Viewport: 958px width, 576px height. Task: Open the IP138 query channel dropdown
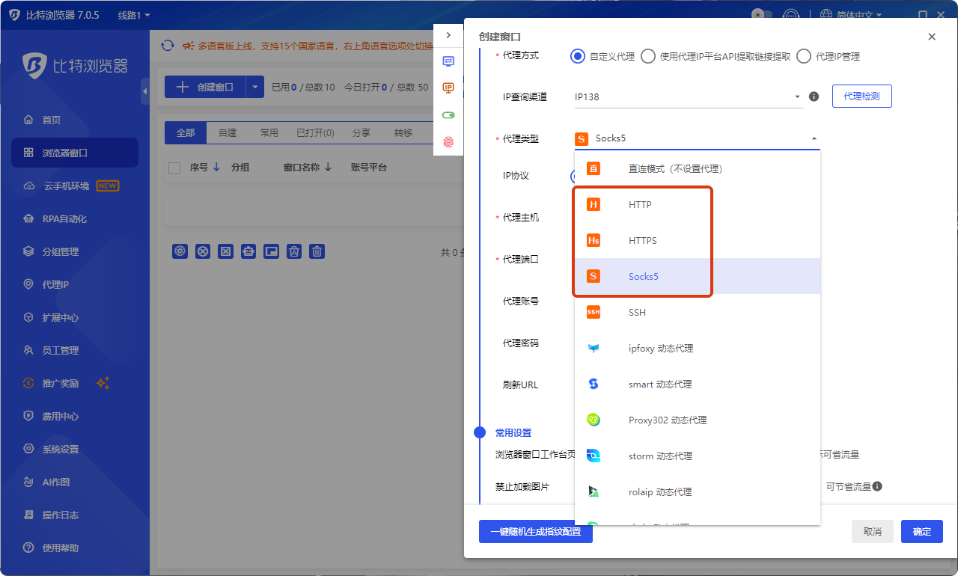point(689,96)
